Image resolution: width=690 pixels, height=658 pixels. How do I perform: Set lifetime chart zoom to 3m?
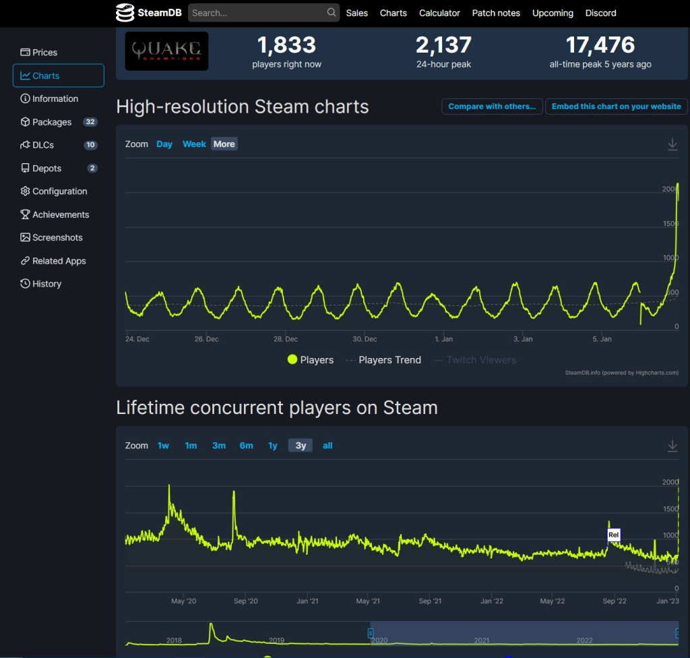coord(219,445)
